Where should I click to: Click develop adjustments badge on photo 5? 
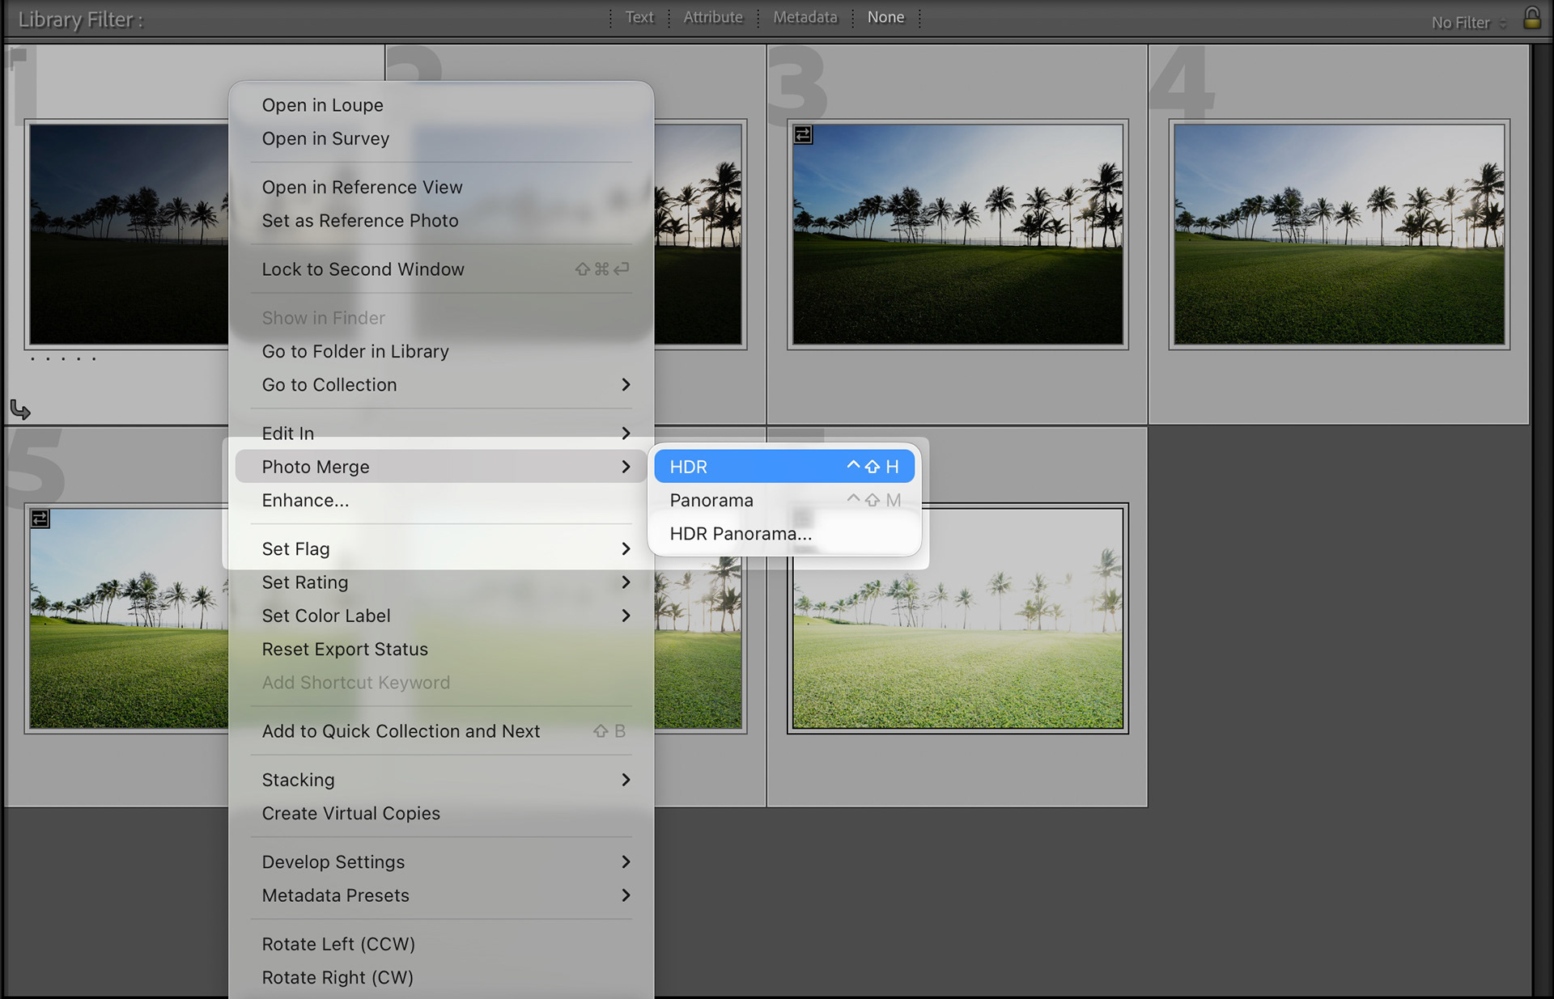point(40,519)
